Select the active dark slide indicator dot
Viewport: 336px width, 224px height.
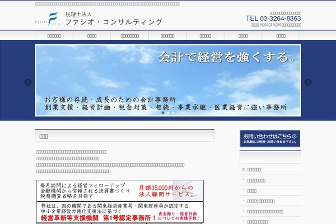[x=163, y=113]
